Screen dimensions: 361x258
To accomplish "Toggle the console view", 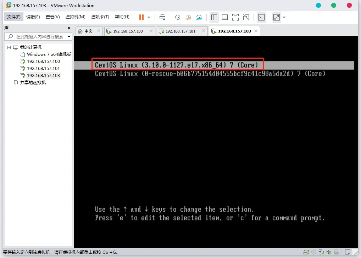I will coord(261,17).
